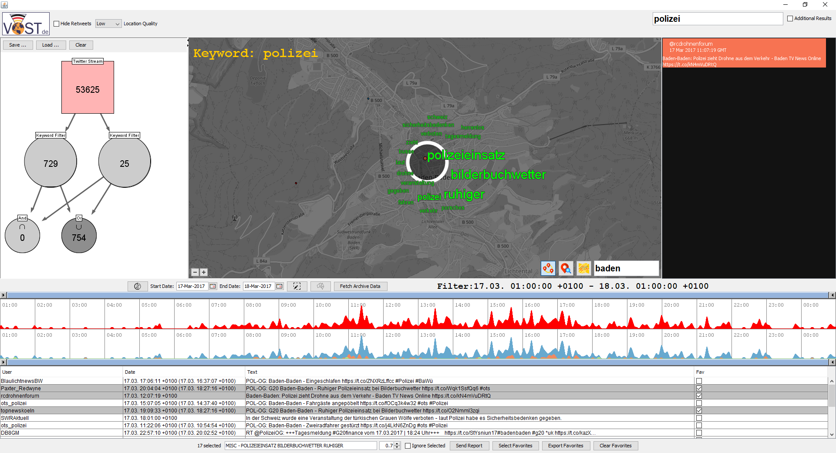The width and height of the screenshot is (836, 453).
Task: Increase the 0.7 threshold spinner value
Action: pyautogui.click(x=397, y=444)
